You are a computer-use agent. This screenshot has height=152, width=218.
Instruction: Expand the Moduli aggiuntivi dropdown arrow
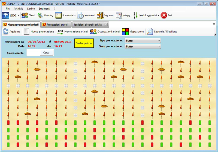(159, 16)
